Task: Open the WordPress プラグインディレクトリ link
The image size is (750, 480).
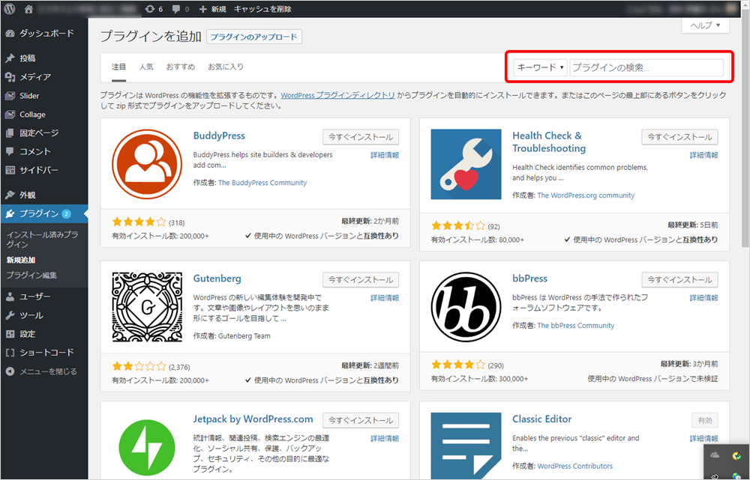Action: pos(337,95)
